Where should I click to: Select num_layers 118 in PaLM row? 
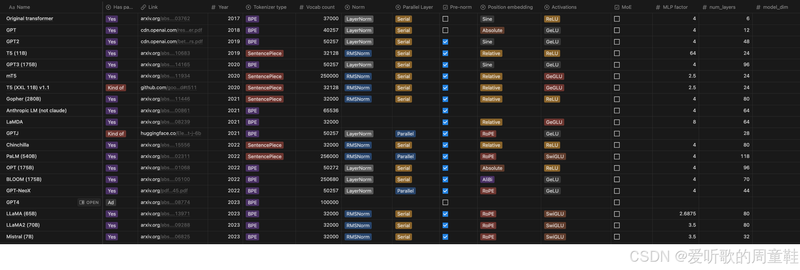(x=745, y=156)
